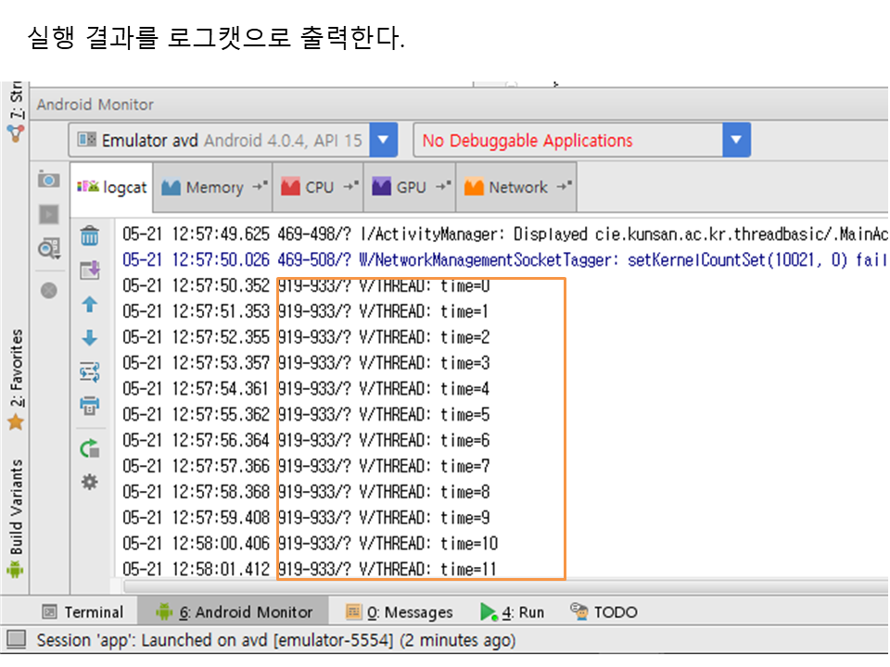Screen dimensions: 890x667
Task: Click the blue up arrow for previous stack trace
Action: tap(90, 305)
